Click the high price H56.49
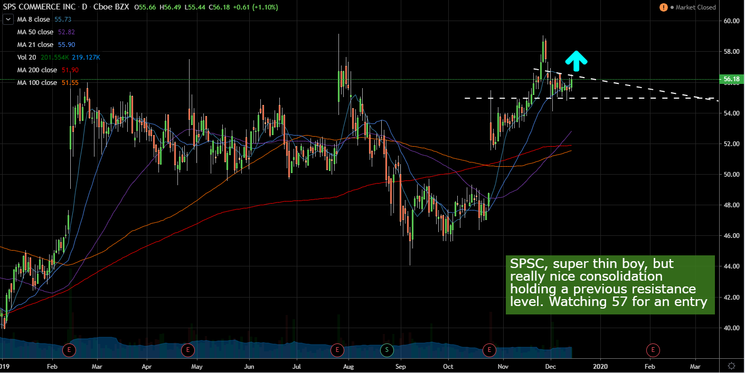Viewport: 745px width, 373px height. click(x=169, y=7)
